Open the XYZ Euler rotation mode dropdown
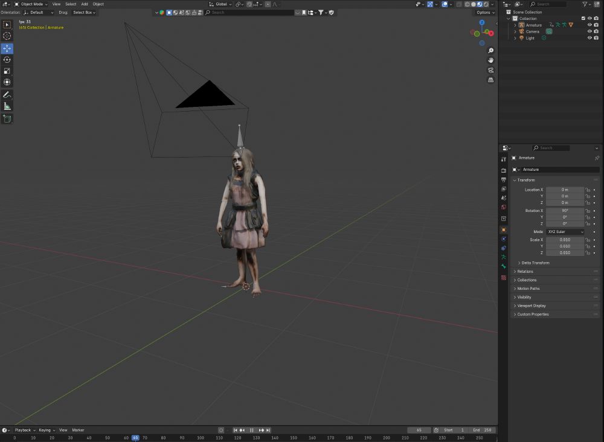Viewport: 604px width, 442px height. (565, 232)
